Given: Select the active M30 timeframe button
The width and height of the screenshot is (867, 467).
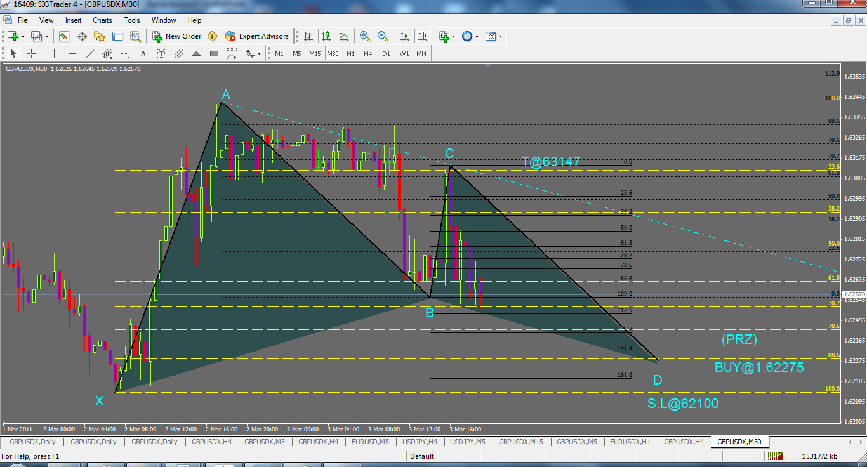Looking at the screenshot, I should (333, 53).
